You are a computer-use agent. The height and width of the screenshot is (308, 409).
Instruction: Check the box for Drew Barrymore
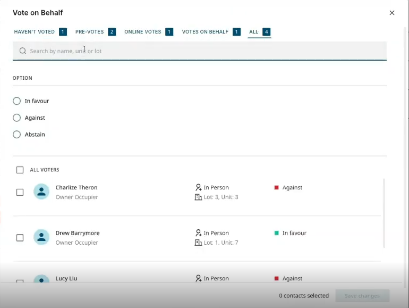(20, 238)
